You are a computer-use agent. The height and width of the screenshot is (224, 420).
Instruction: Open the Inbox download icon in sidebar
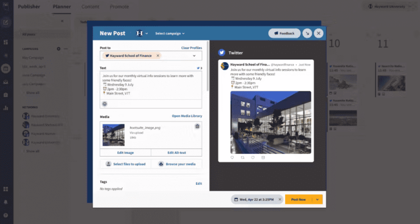point(6,82)
